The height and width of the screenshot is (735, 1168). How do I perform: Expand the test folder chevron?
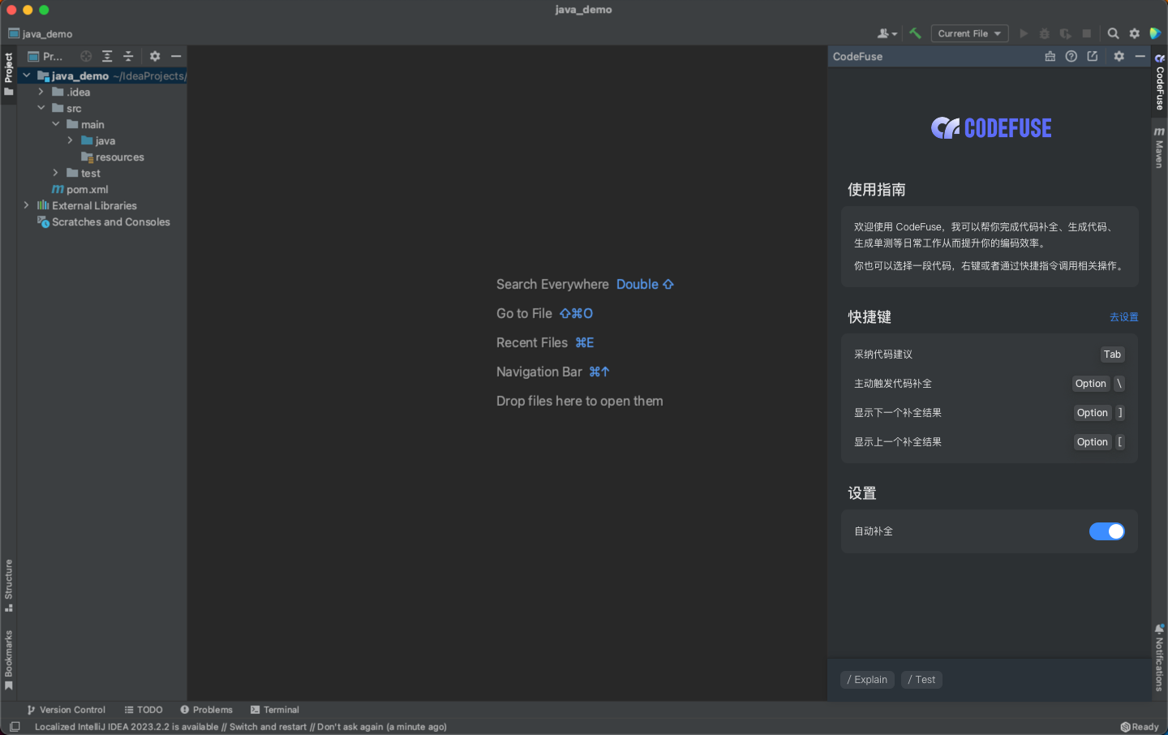pyautogui.click(x=56, y=173)
